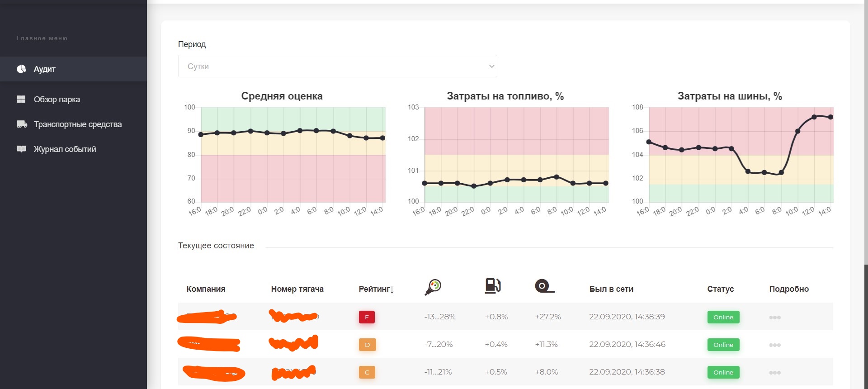
Task: Open details dots for C-rated row
Action: pos(774,373)
